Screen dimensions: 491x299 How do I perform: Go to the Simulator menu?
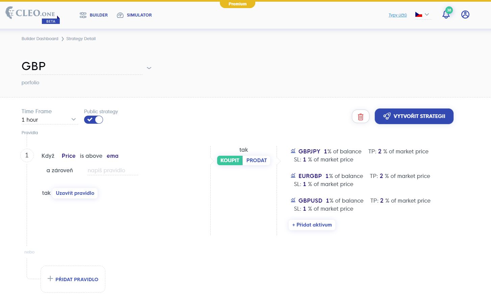click(134, 15)
